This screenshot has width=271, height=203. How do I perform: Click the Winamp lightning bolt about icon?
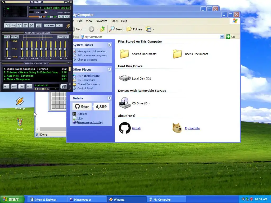tap(68, 26)
